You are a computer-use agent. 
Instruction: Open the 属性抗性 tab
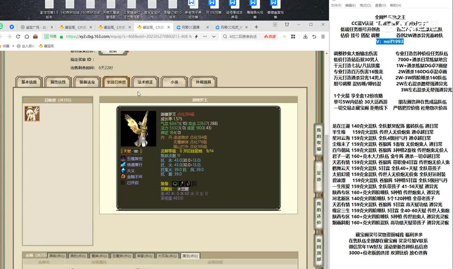point(58,82)
